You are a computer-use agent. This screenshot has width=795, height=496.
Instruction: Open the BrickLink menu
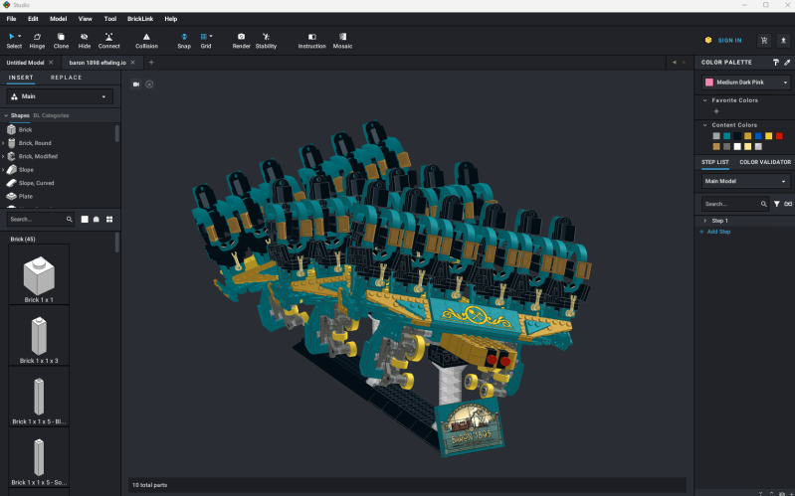click(141, 19)
